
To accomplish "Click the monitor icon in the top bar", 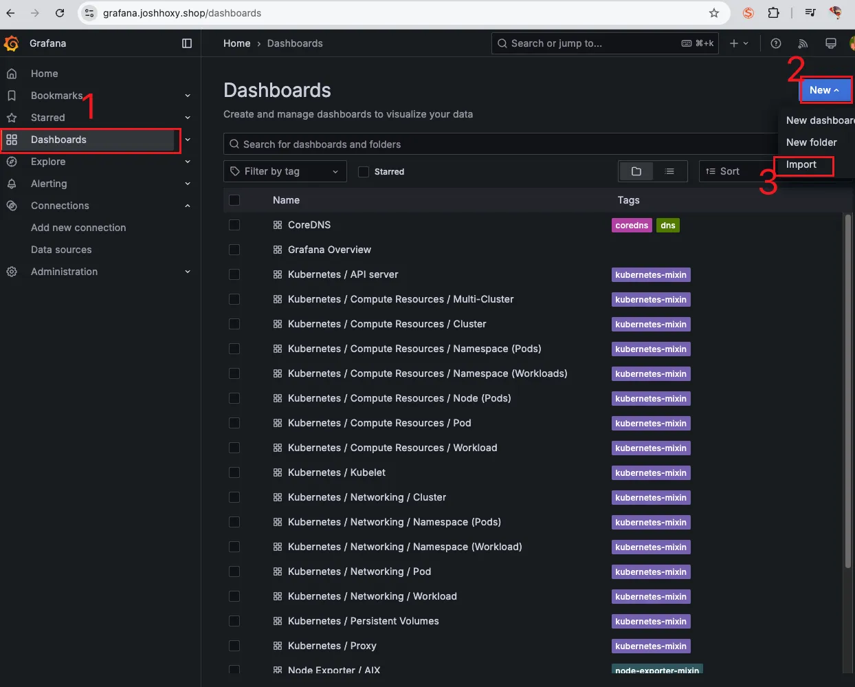I will click(830, 43).
